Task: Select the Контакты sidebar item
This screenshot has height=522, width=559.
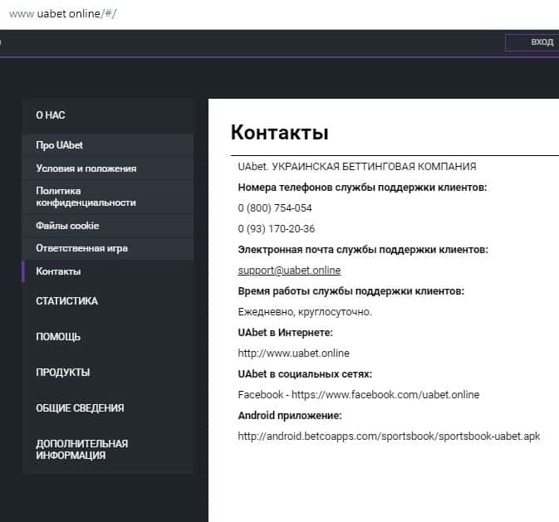Action: click(108, 271)
